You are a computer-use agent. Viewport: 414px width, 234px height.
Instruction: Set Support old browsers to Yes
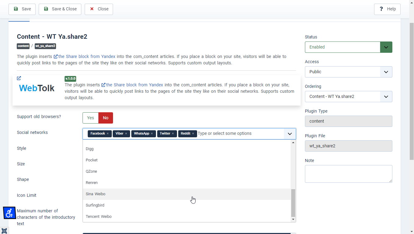coord(90,118)
